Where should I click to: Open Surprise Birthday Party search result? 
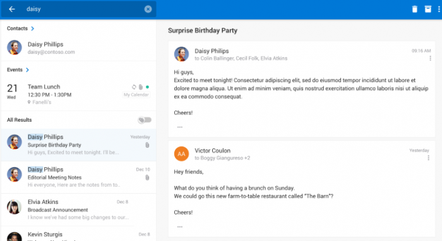[x=79, y=144]
